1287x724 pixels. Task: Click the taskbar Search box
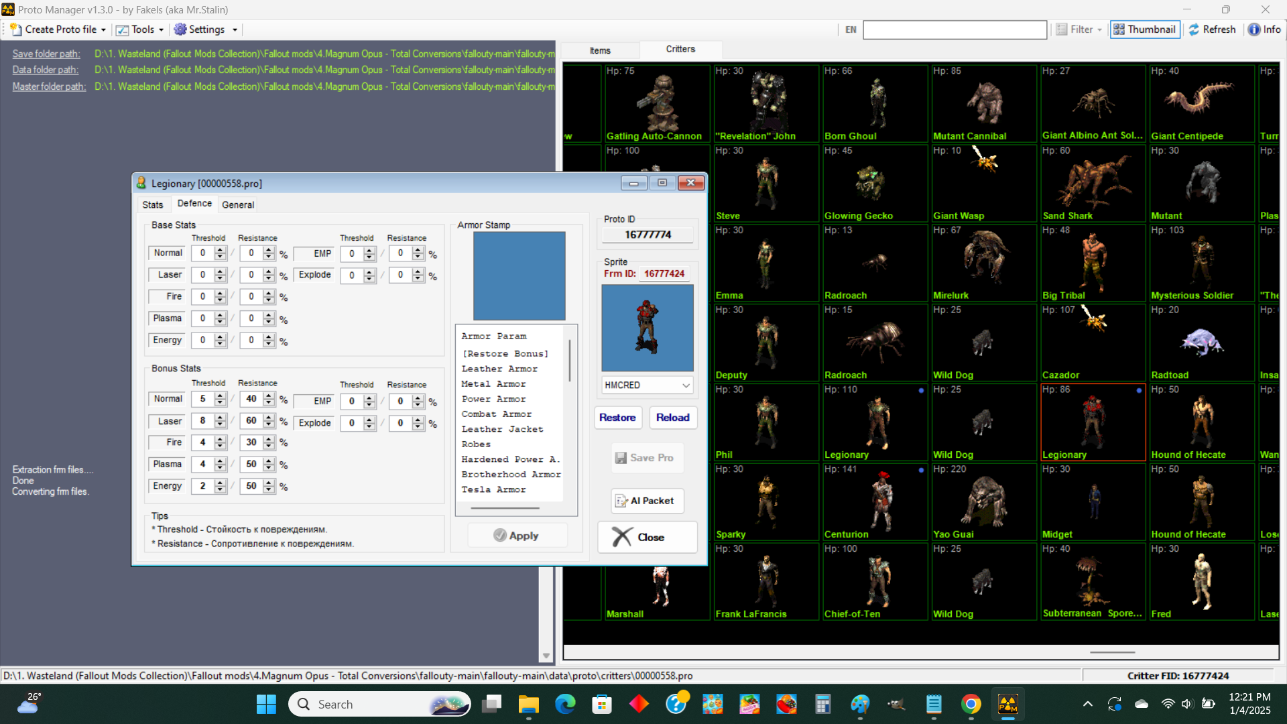click(x=379, y=704)
